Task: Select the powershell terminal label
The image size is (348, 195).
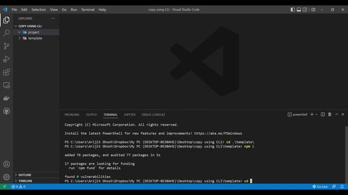Action: 297,114
